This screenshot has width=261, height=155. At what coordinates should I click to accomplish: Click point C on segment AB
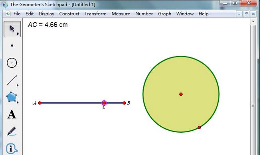[104, 103]
